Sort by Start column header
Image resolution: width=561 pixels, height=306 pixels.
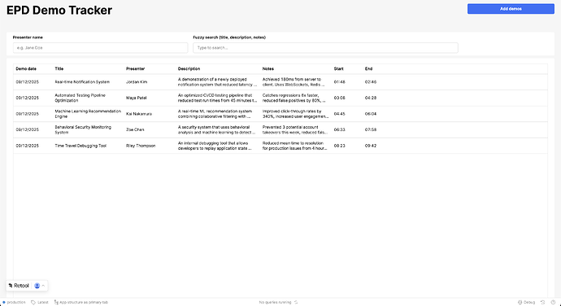coord(338,69)
